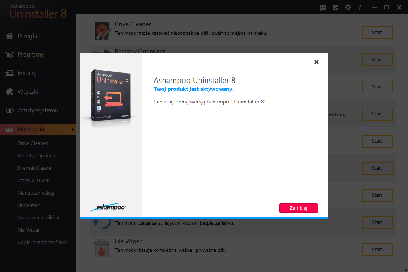This screenshot has width=408, height=272.
Task: Click the house icon beside Przegląd
Action: tap(10, 36)
